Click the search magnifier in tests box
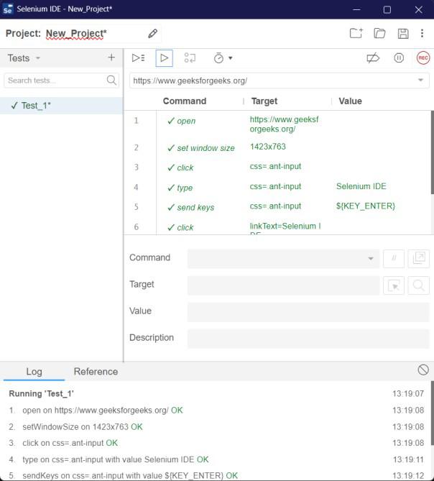The width and height of the screenshot is (434, 481). click(111, 81)
